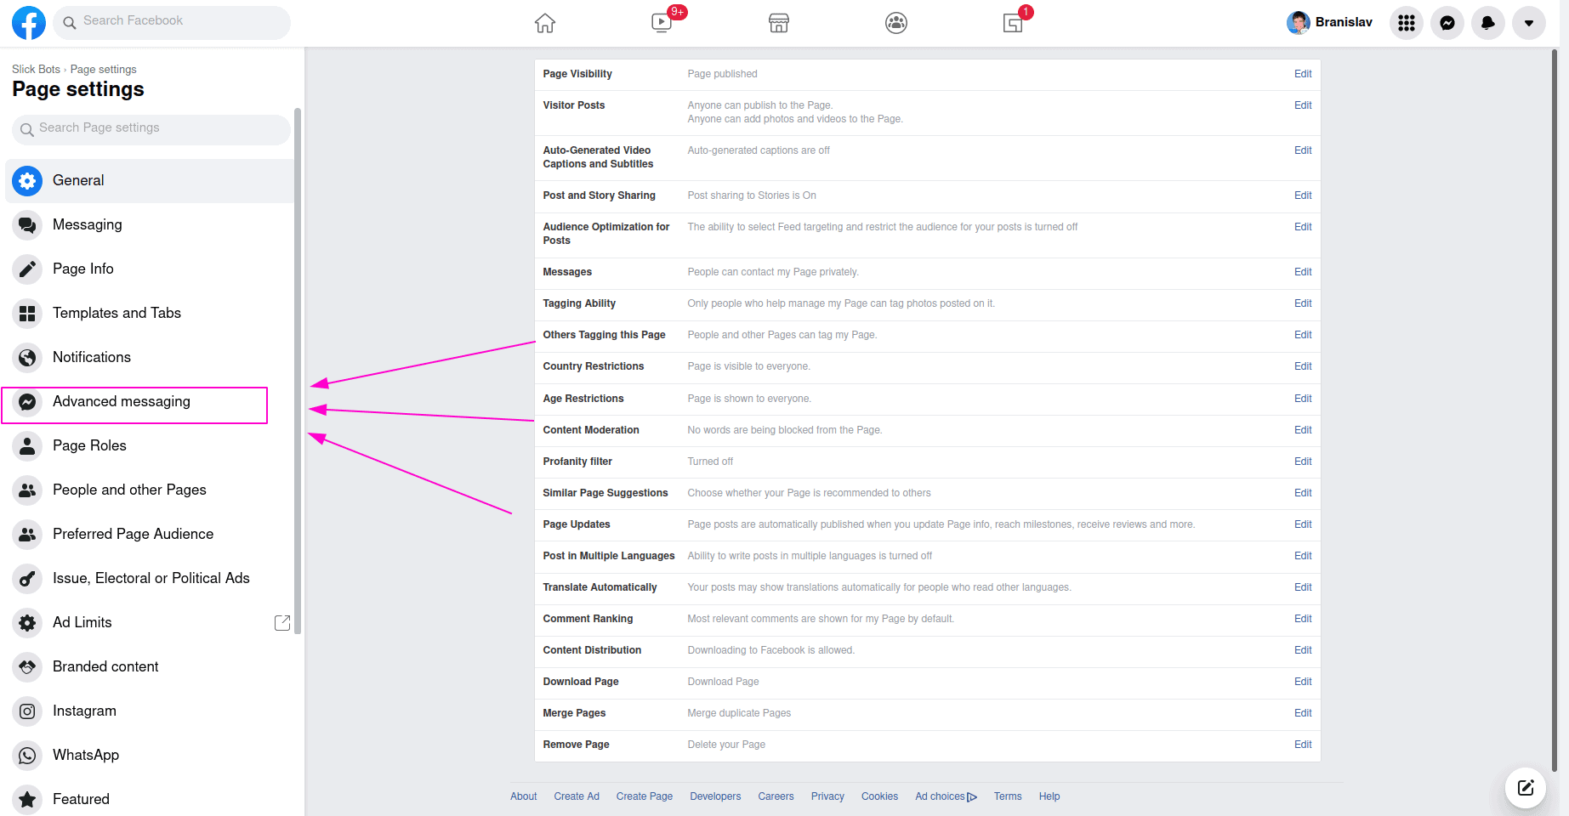Image resolution: width=1569 pixels, height=816 pixels.
Task: Edit Content Moderation setting
Action: coord(1303,430)
